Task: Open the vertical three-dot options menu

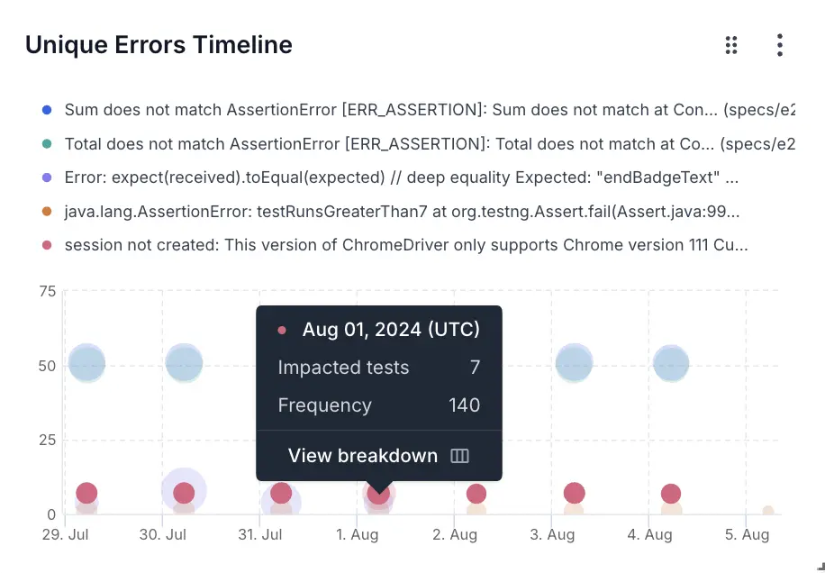Action: (x=780, y=45)
